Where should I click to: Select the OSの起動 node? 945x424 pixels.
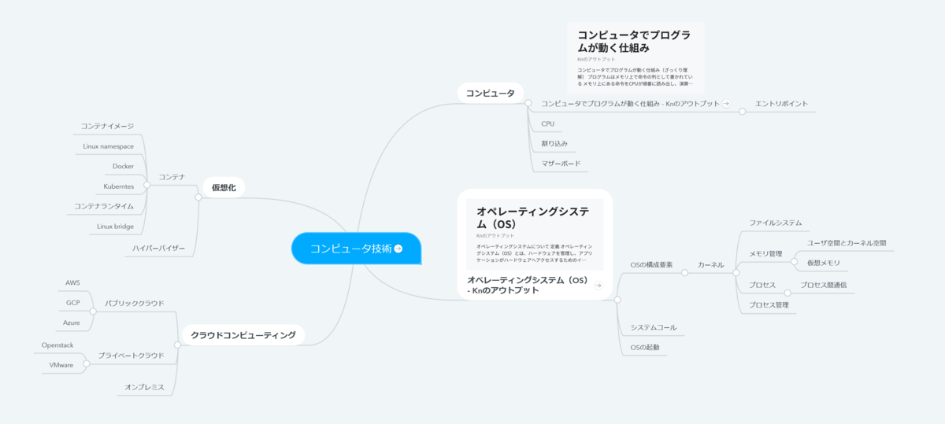coord(645,348)
